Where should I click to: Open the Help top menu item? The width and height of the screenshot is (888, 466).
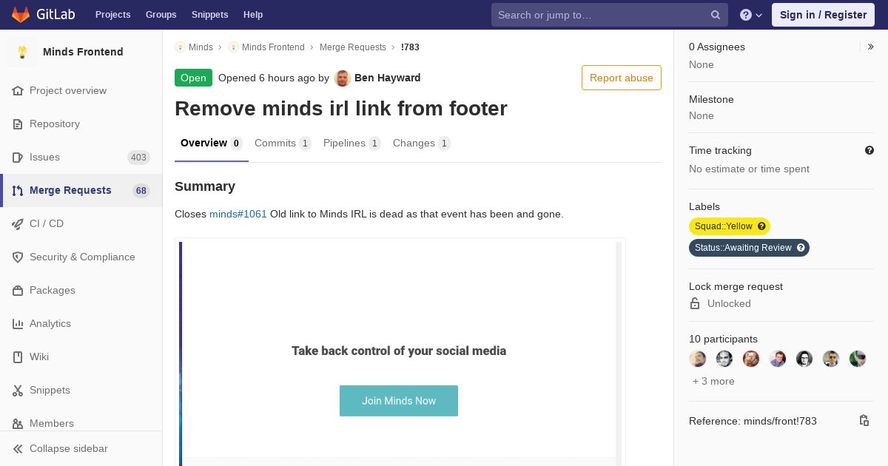point(253,15)
